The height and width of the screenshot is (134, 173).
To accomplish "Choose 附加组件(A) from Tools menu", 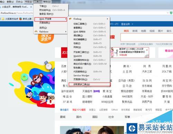I will (51, 10).
